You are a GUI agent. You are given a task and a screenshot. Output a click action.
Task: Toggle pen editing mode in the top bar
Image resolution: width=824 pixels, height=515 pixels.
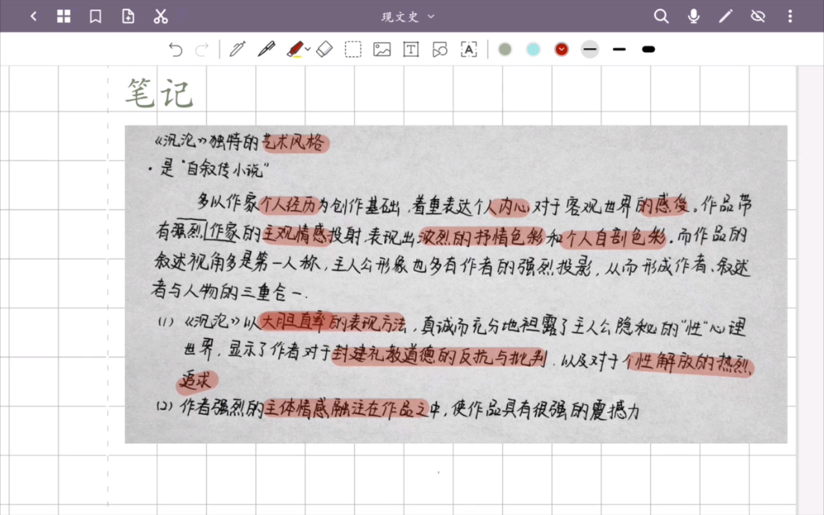pos(726,16)
